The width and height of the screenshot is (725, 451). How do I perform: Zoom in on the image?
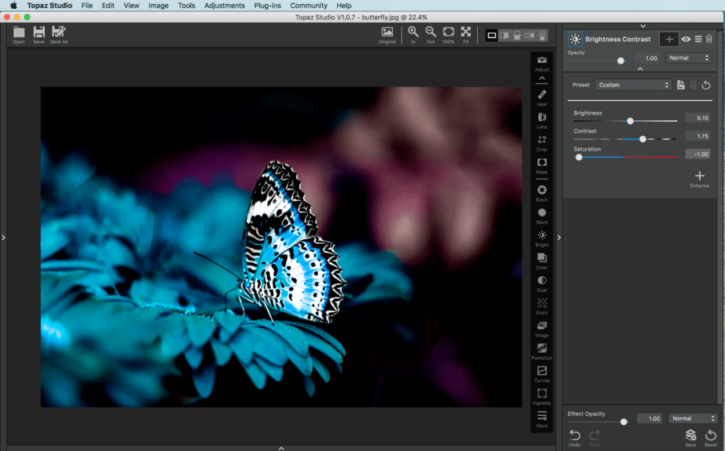tap(413, 35)
